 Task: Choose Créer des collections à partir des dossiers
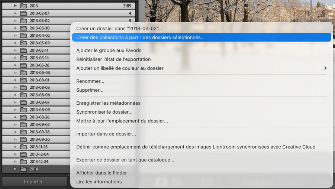(141, 38)
